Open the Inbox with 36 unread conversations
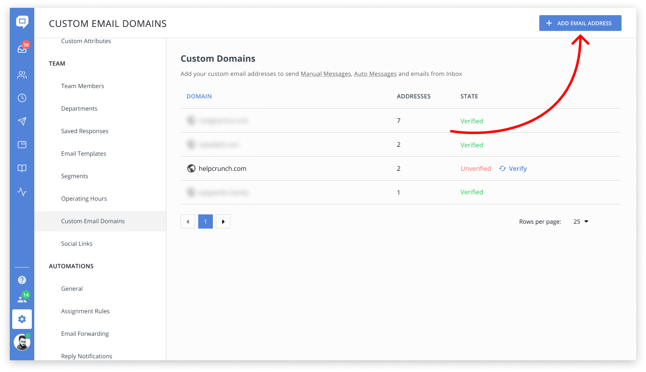646x372 pixels. pos(22,47)
